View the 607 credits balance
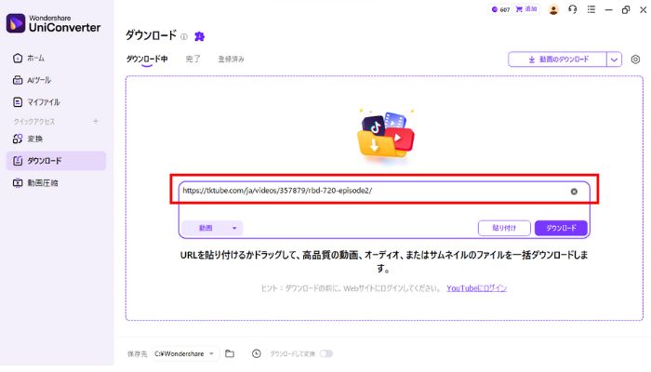 point(500,9)
